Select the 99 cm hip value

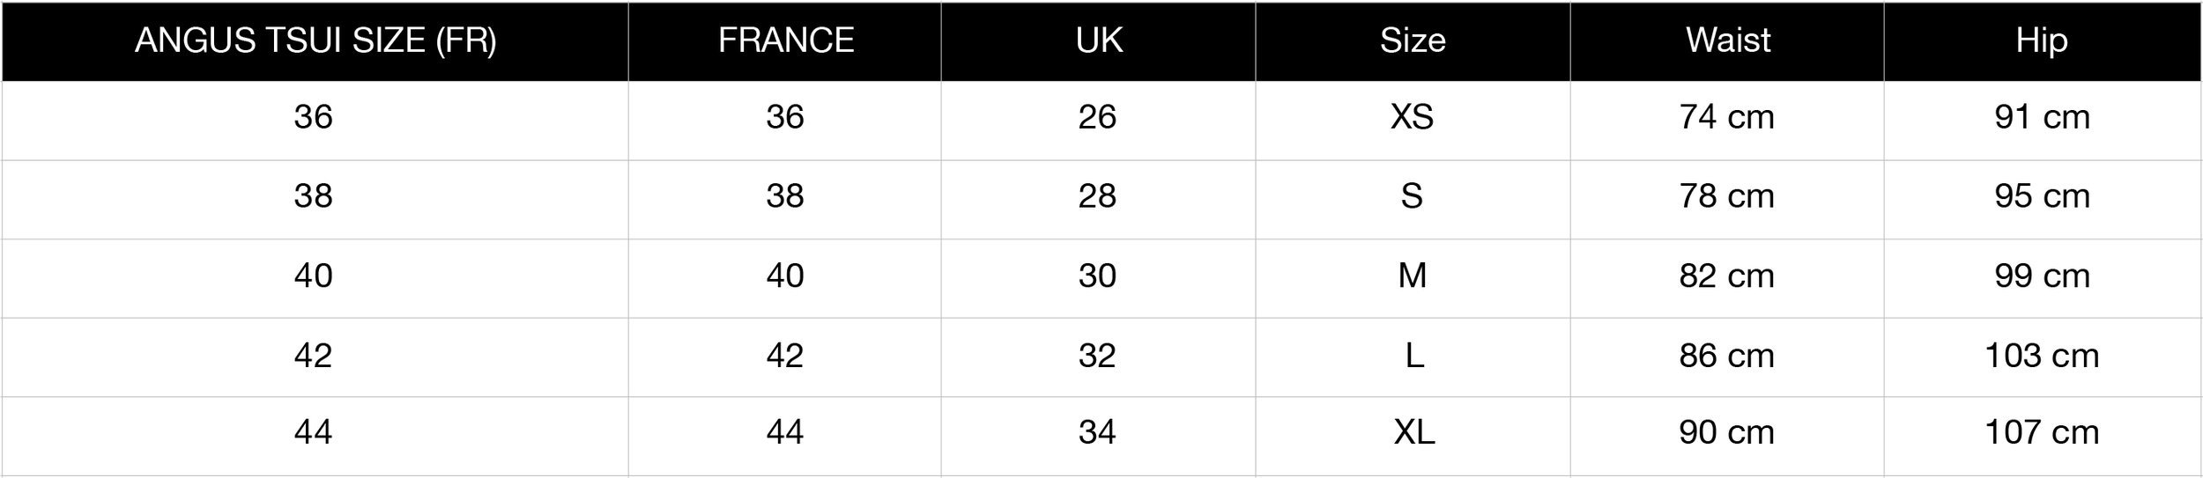[x=2042, y=276]
